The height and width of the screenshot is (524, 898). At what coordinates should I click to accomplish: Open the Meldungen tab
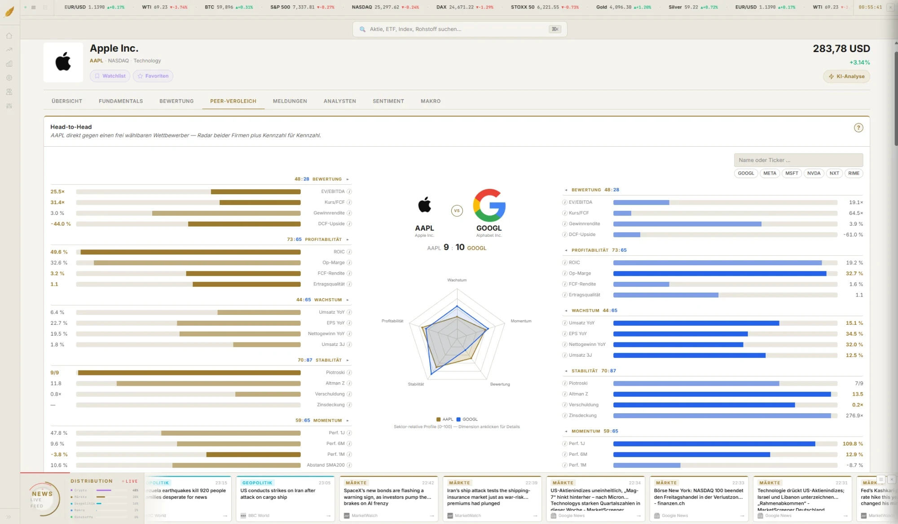click(x=290, y=101)
